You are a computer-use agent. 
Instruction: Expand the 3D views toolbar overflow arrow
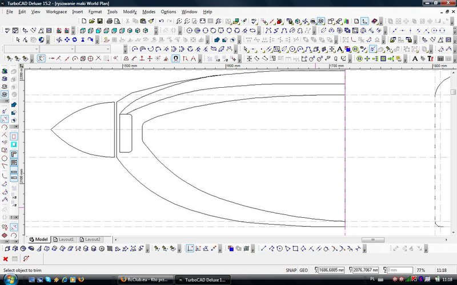coord(156,31)
